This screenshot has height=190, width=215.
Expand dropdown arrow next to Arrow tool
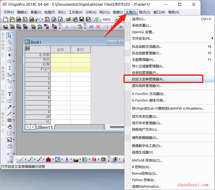(14, 107)
